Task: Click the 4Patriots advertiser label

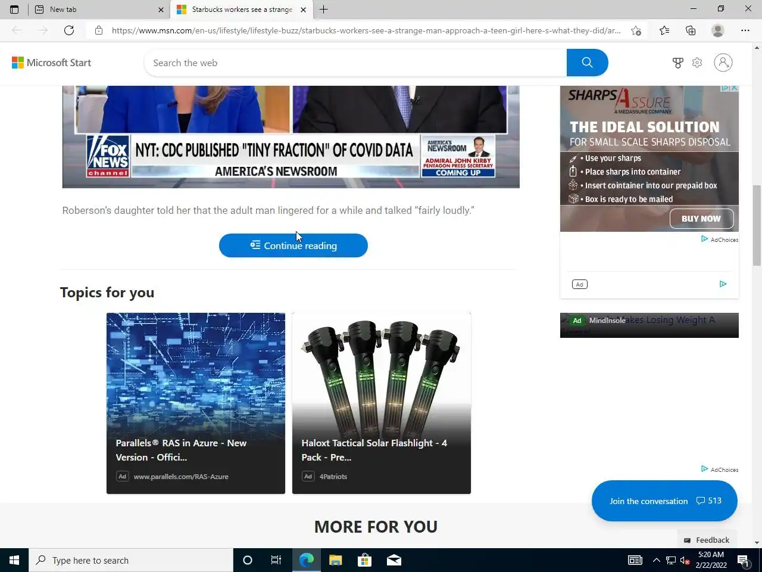Action: pos(333,477)
